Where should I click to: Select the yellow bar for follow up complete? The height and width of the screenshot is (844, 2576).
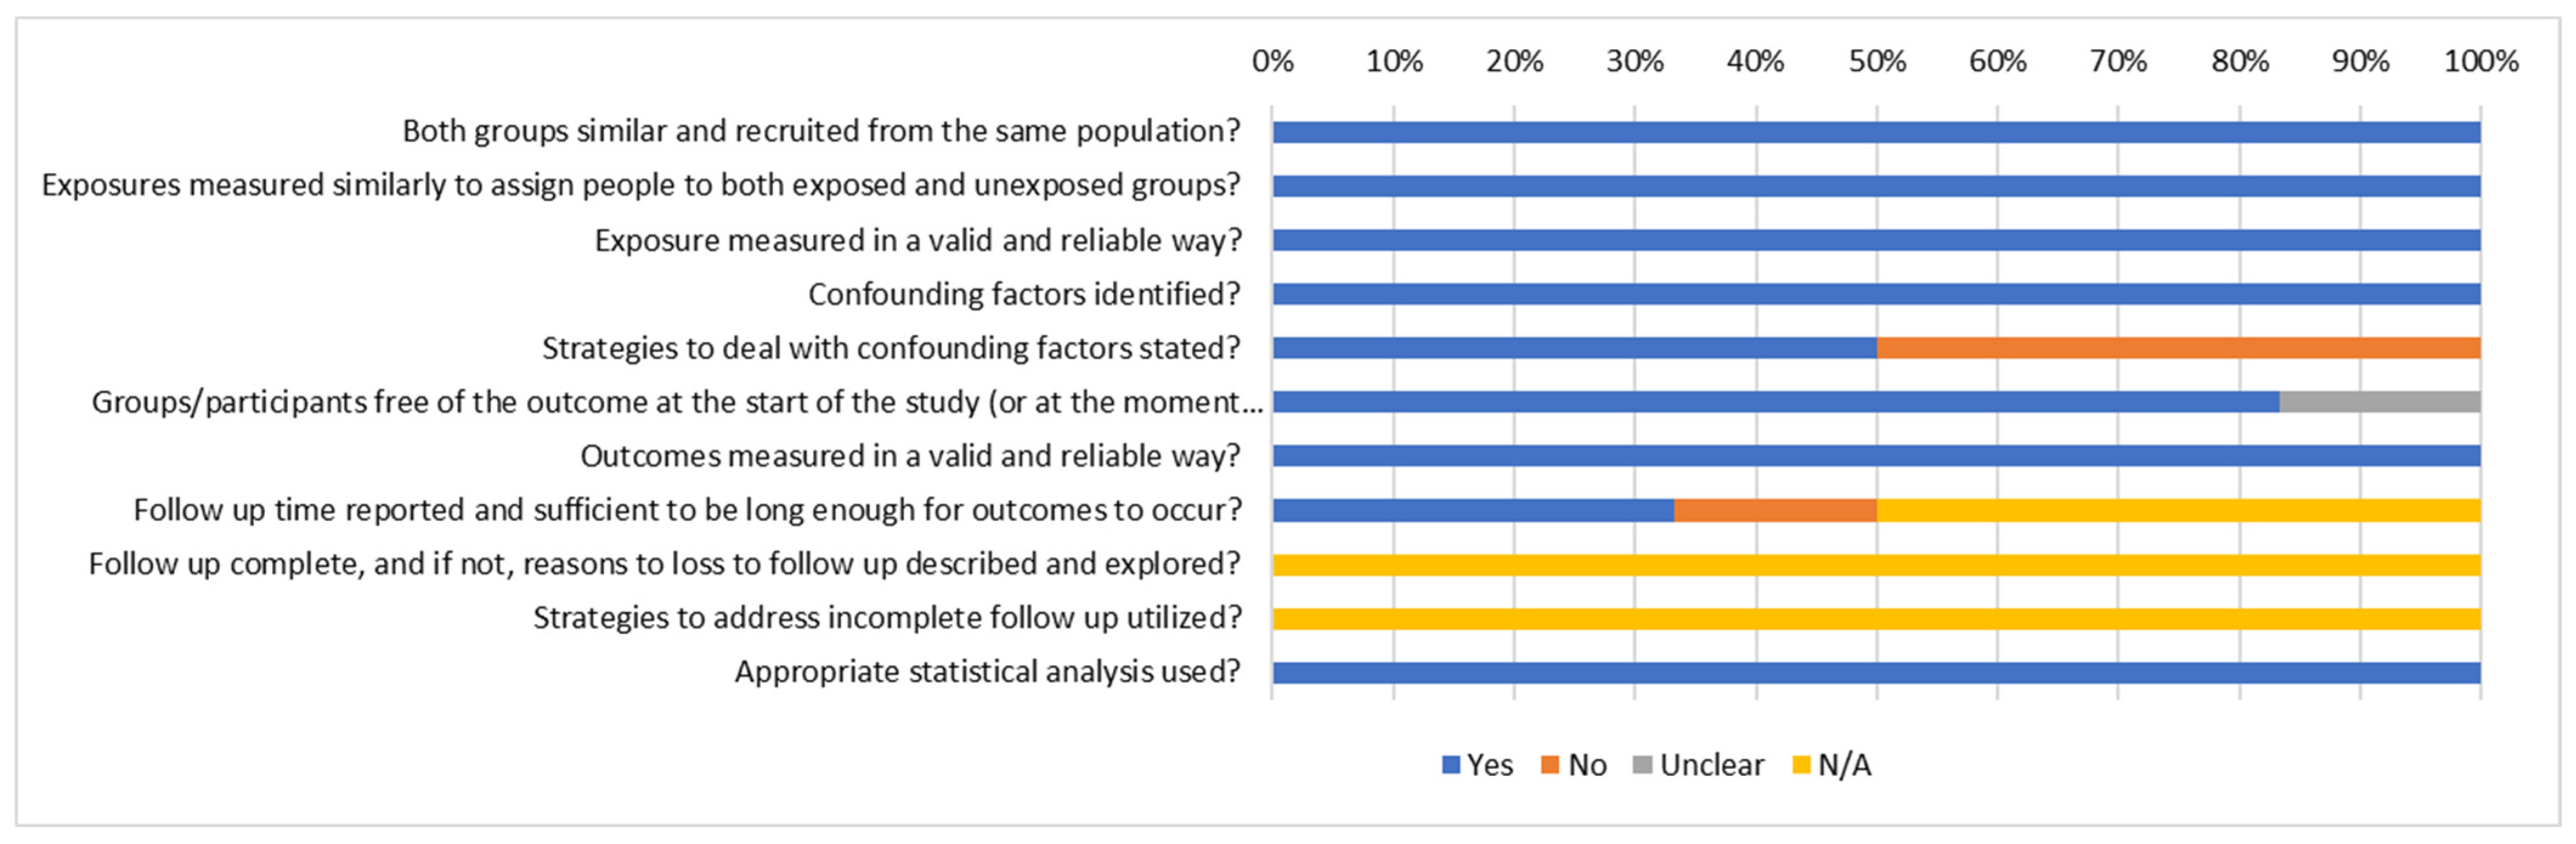pos(1876,564)
